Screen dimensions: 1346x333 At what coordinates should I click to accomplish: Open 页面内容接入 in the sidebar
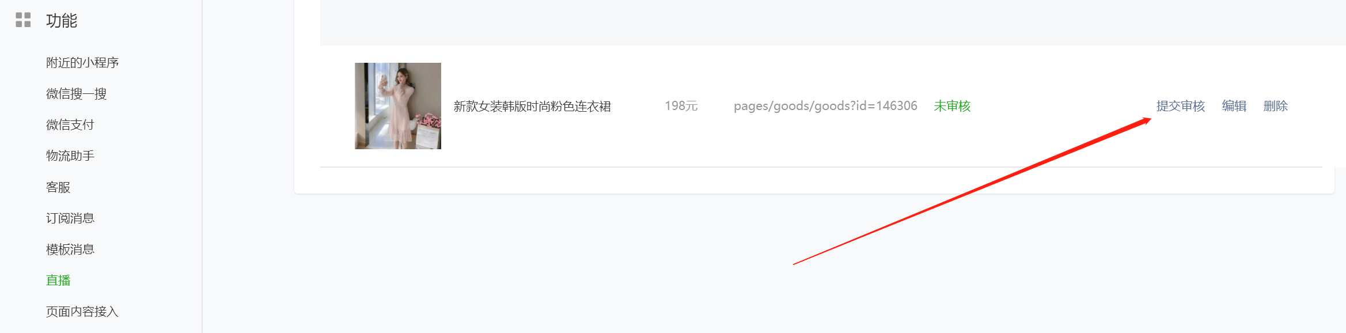pos(82,311)
